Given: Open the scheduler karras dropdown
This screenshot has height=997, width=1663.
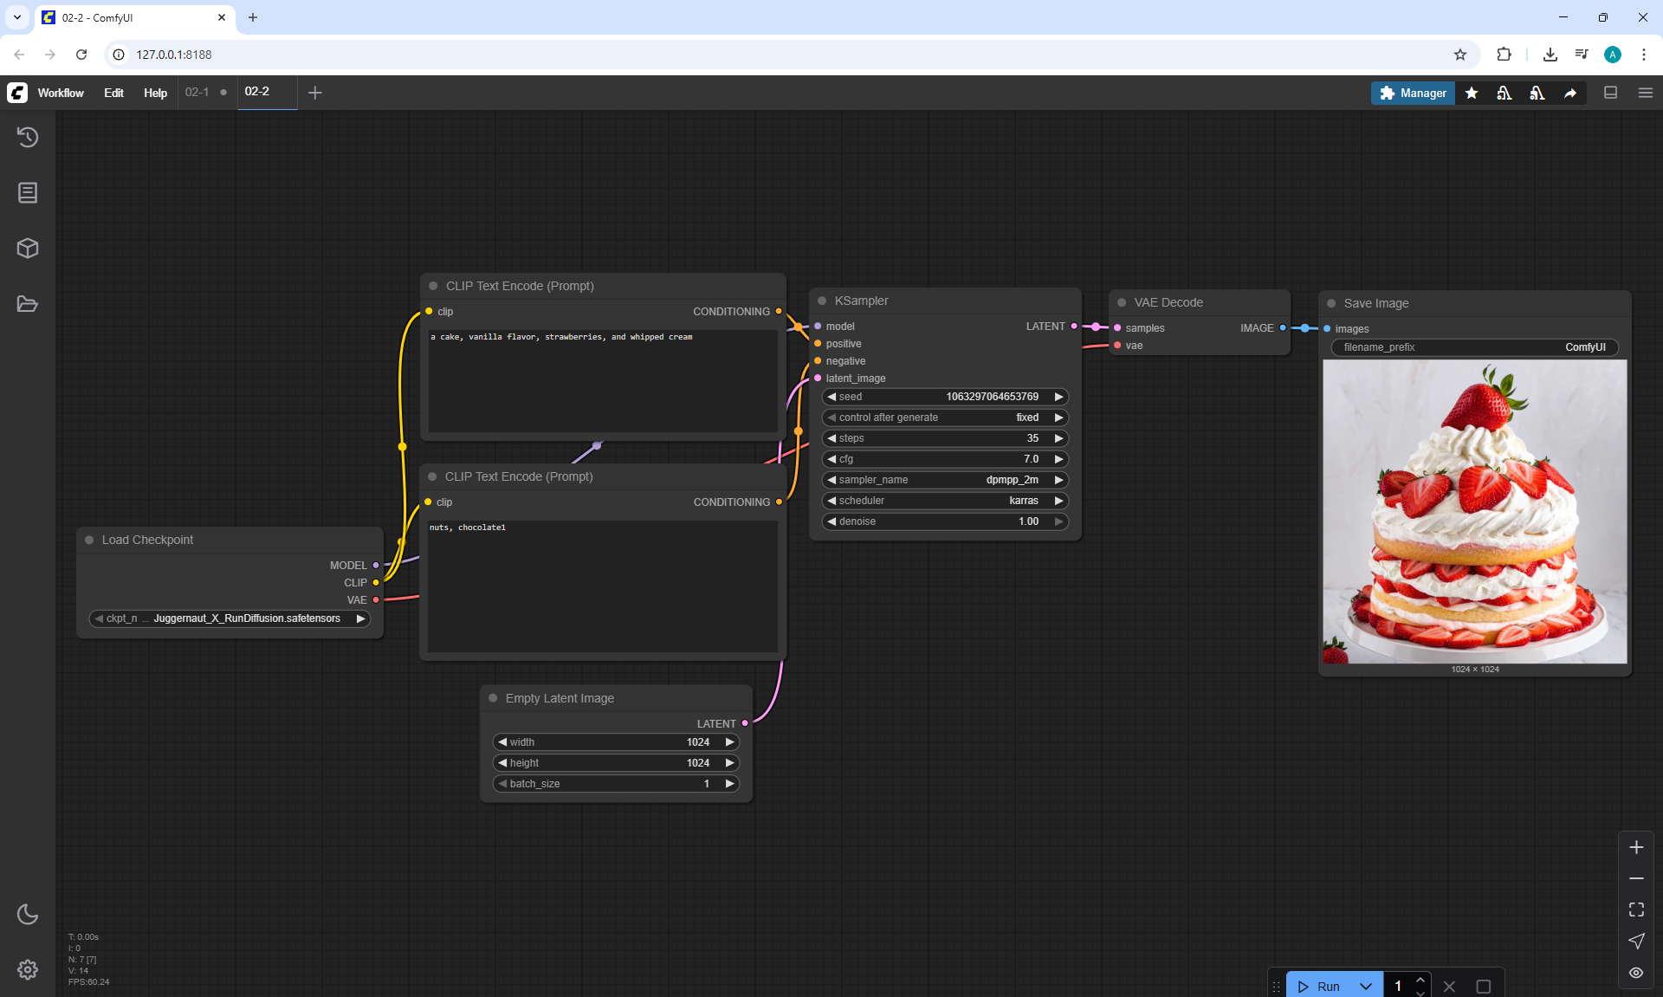Looking at the screenshot, I should tap(944, 501).
